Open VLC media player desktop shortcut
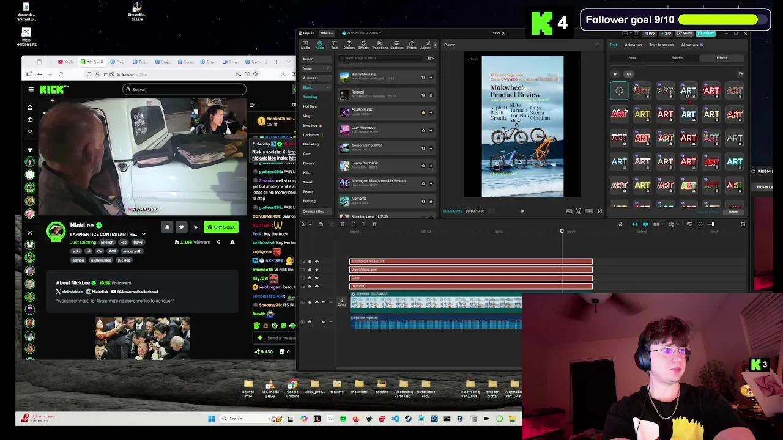This screenshot has height=440, width=783. click(270, 389)
